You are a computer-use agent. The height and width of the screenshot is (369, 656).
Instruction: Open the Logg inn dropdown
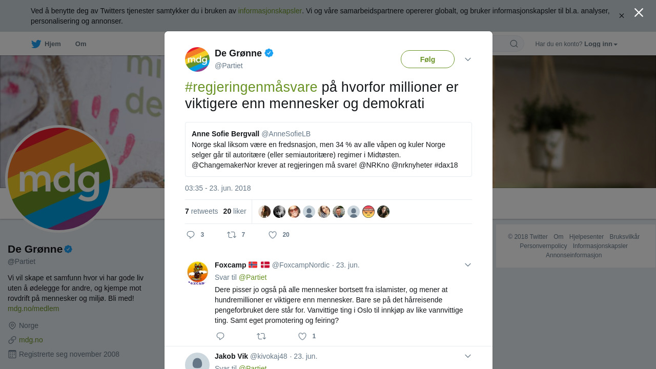click(601, 44)
